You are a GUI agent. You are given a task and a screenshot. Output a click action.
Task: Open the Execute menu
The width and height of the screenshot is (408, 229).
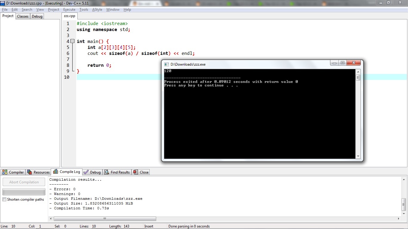69,10
